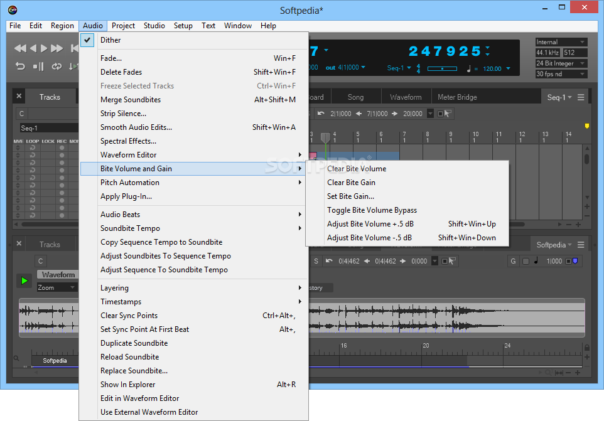Click the plus zoom icon in waveform footer

coord(578,373)
